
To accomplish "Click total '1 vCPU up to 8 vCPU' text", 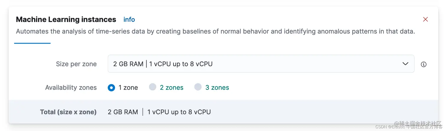I will tap(179, 112).
